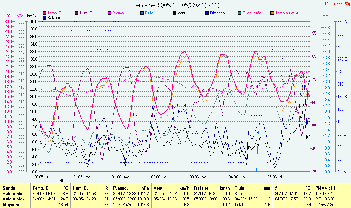
Task: Click the black Vent legend swatch
Action: coord(174,13)
